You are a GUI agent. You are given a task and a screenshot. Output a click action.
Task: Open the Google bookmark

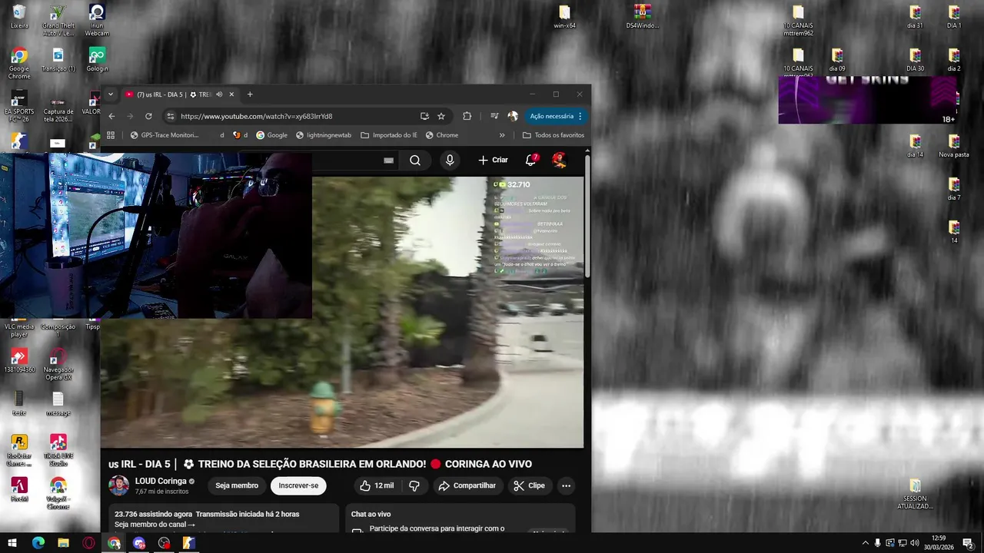[x=271, y=135]
